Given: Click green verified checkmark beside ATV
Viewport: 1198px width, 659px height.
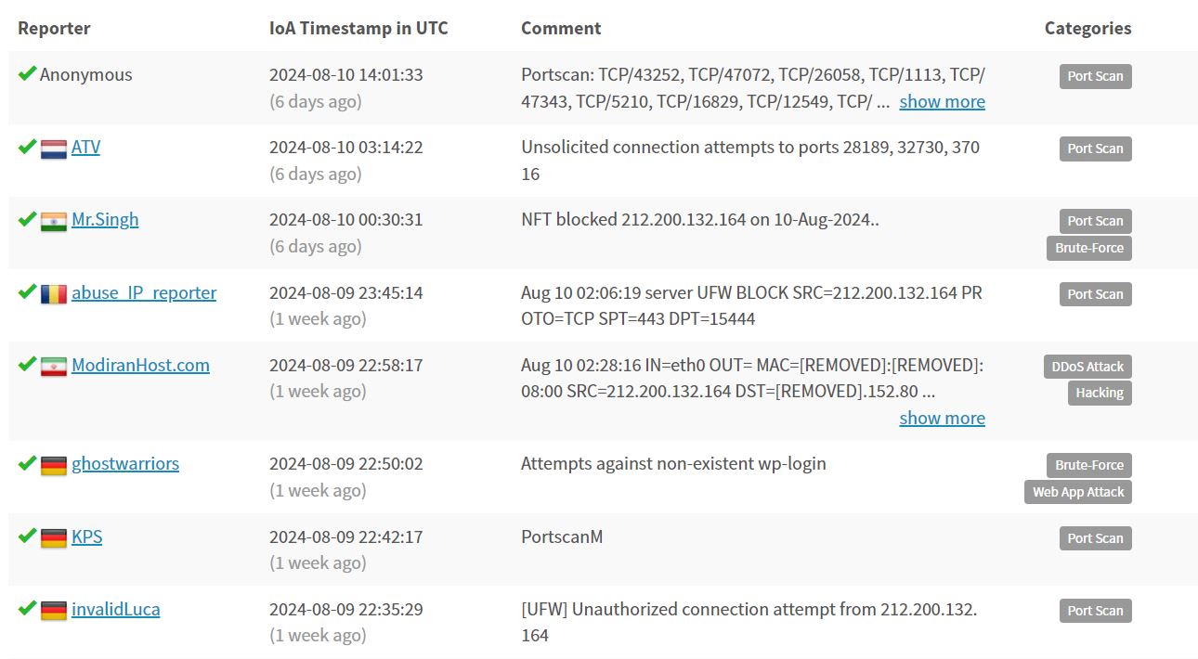Looking at the screenshot, I should coord(27,146).
